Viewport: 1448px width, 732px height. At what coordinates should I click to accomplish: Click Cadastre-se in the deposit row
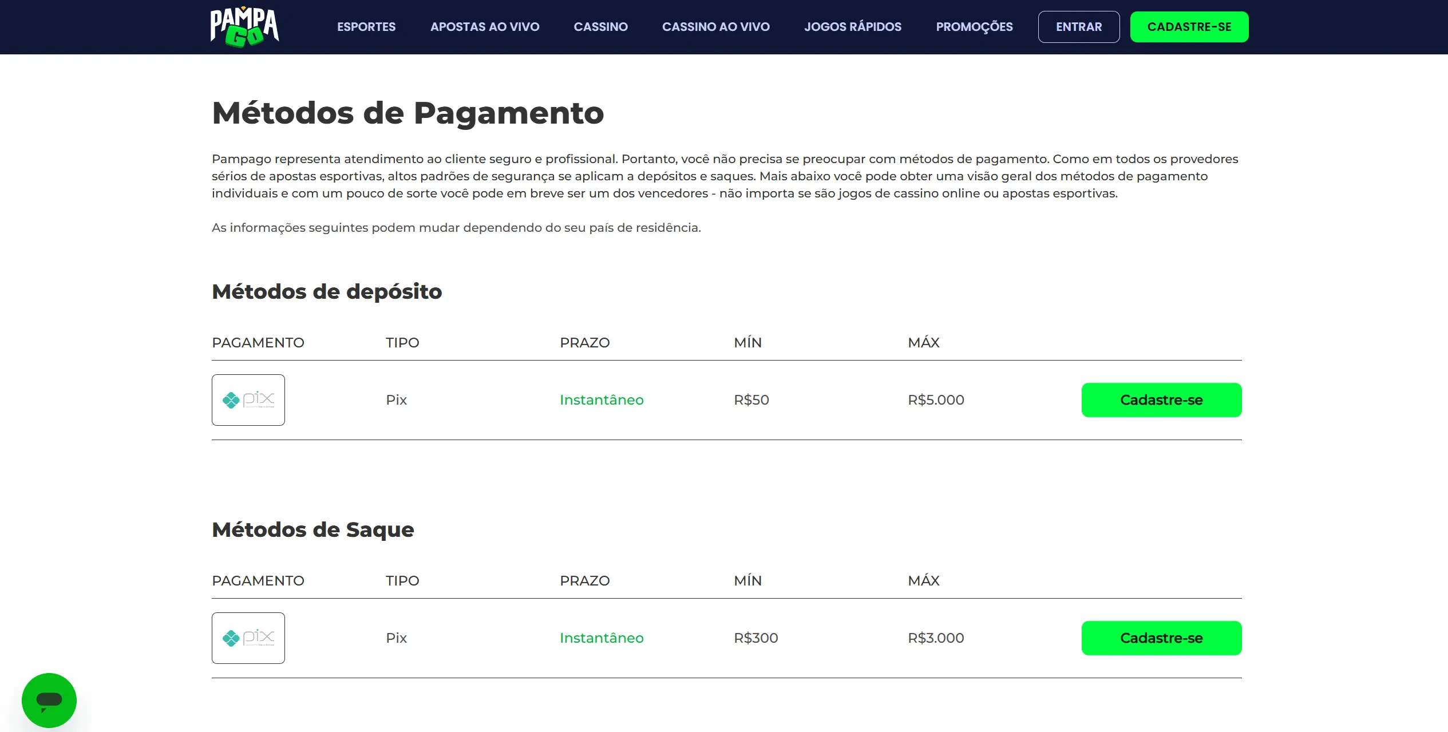1161,400
